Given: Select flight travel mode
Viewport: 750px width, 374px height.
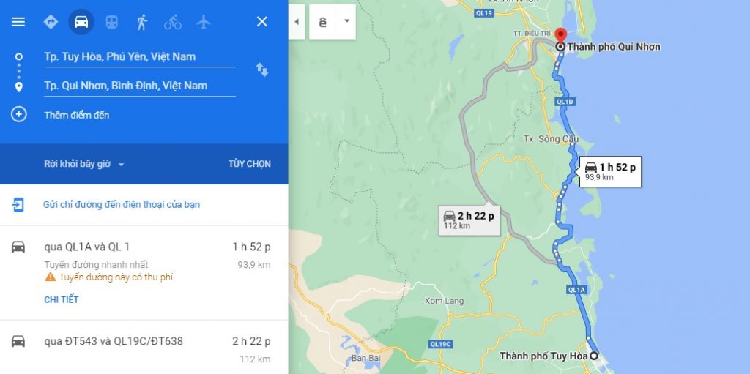Looking at the screenshot, I should [x=204, y=22].
